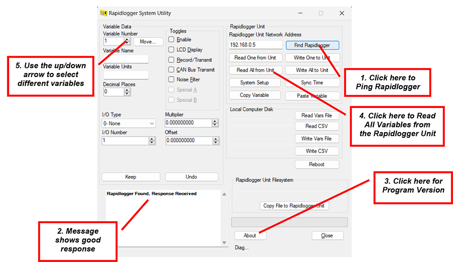Open System Setup
This screenshot has height=262, width=453.
pos(255,82)
